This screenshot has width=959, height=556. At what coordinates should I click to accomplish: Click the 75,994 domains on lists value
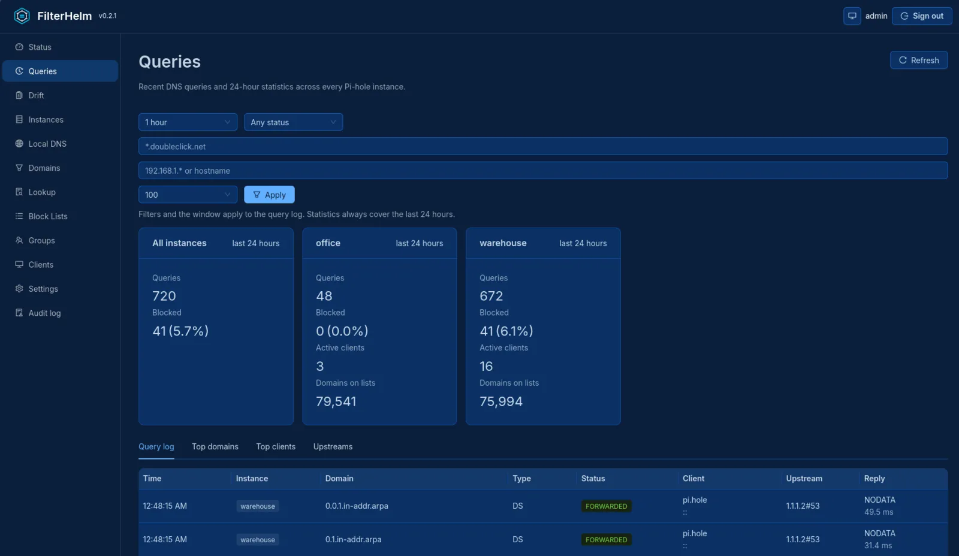tap(501, 401)
